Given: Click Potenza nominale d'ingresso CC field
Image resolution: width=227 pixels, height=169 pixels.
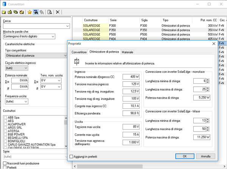Looking at the screenshot, I should 131,77.
